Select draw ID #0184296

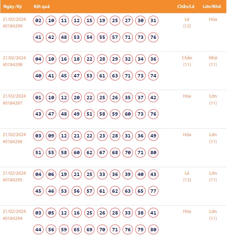coord(13,141)
